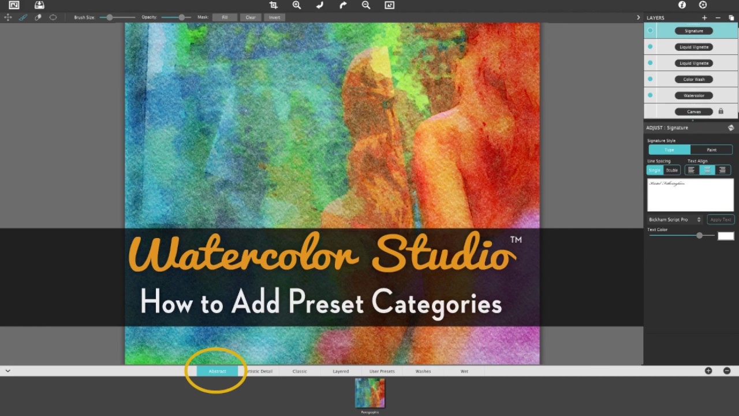Click the mask Invert button
The image size is (739, 416).
click(275, 17)
